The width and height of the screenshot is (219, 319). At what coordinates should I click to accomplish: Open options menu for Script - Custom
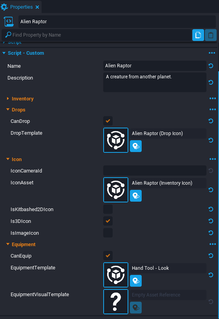pos(212,53)
